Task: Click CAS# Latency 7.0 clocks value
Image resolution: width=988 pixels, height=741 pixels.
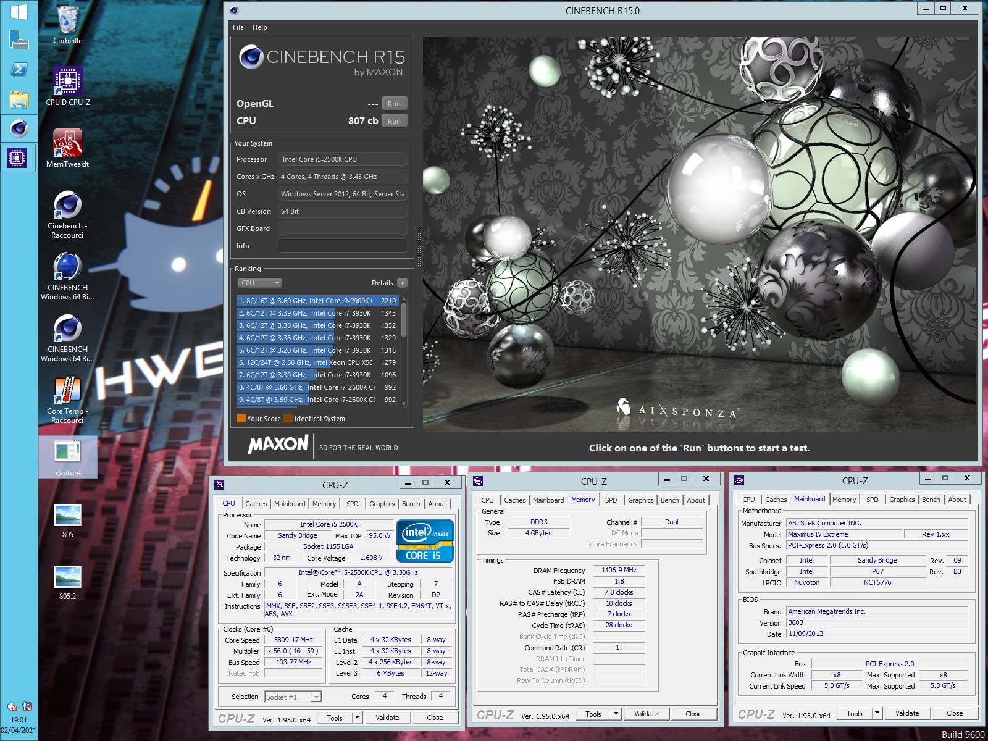Action: [x=619, y=592]
